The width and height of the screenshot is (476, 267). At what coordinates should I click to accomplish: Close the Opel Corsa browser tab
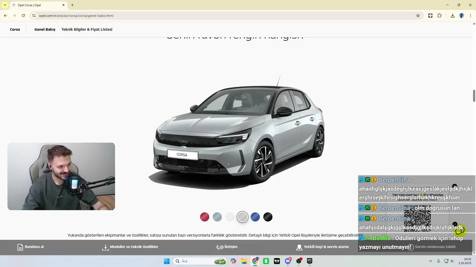64,5
